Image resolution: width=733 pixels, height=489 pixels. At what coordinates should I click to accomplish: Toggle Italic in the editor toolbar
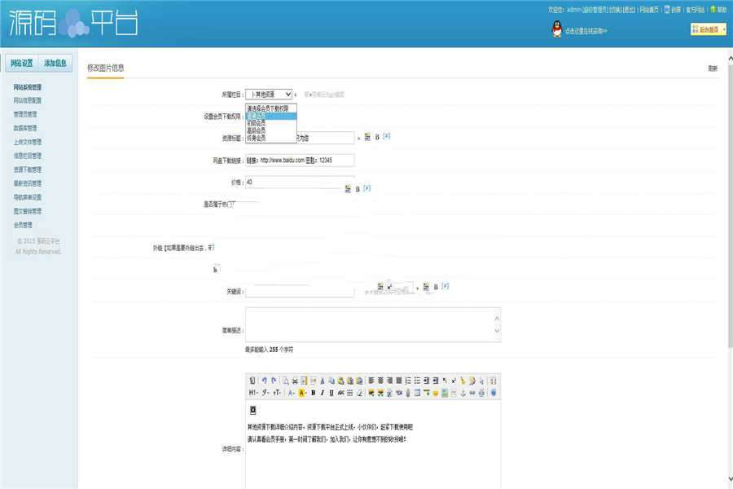pyautogui.click(x=322, y=393)
